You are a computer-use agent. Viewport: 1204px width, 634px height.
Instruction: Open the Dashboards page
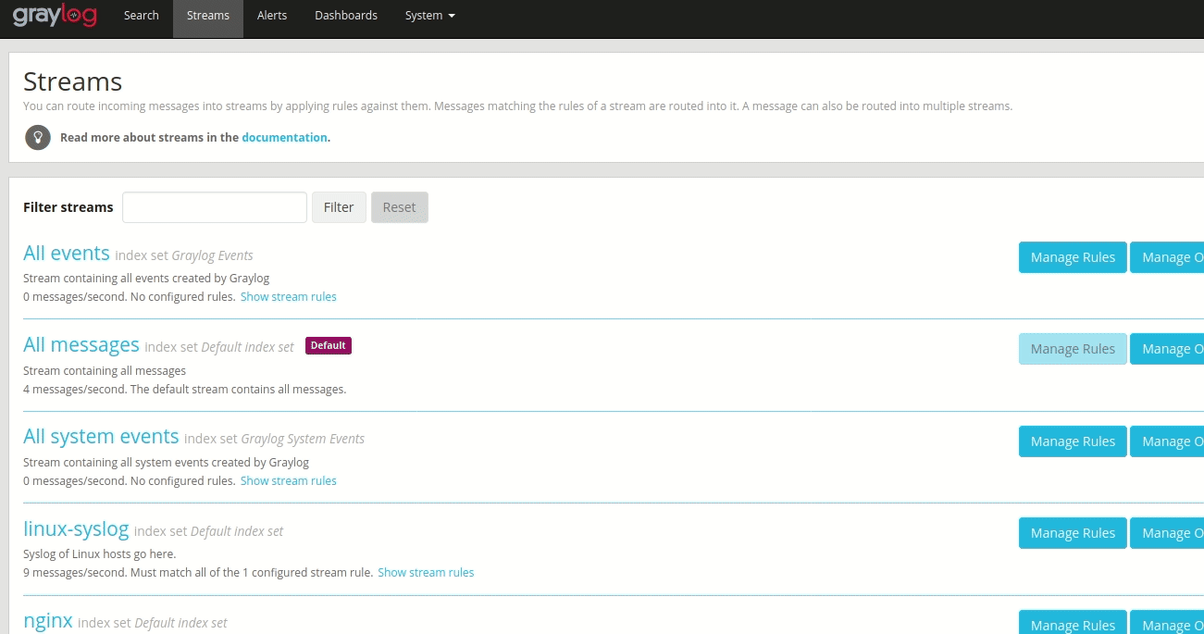(346, 16)
